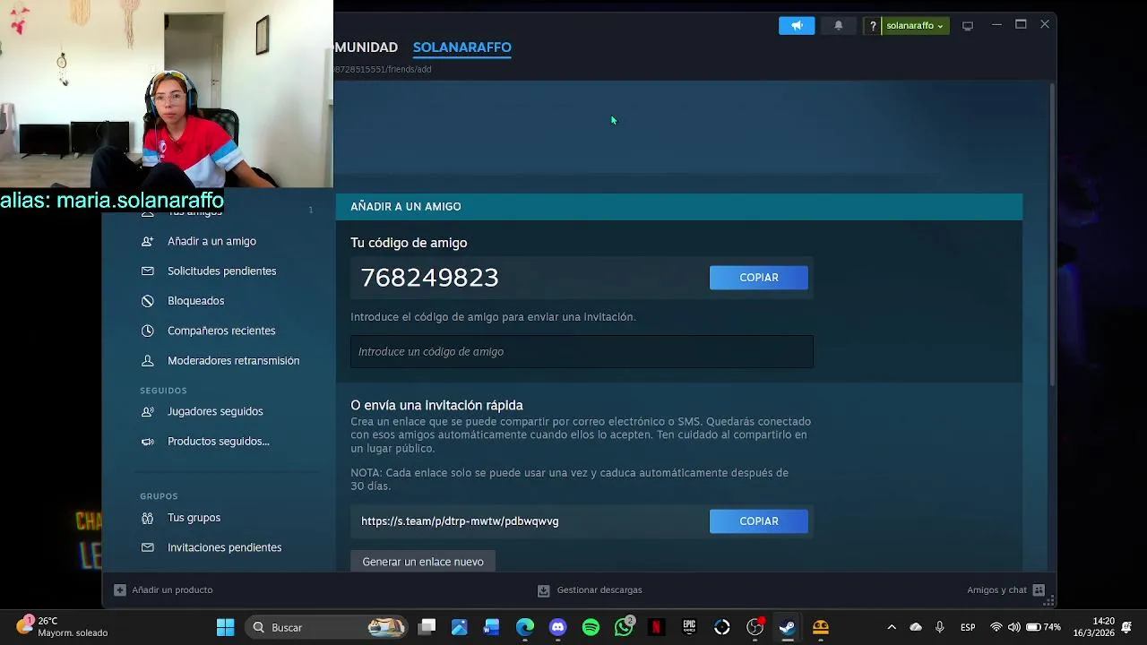Click the taskbar Buscar search box
This screenshot has width=1147, height=645.
[x=324, y=628]
